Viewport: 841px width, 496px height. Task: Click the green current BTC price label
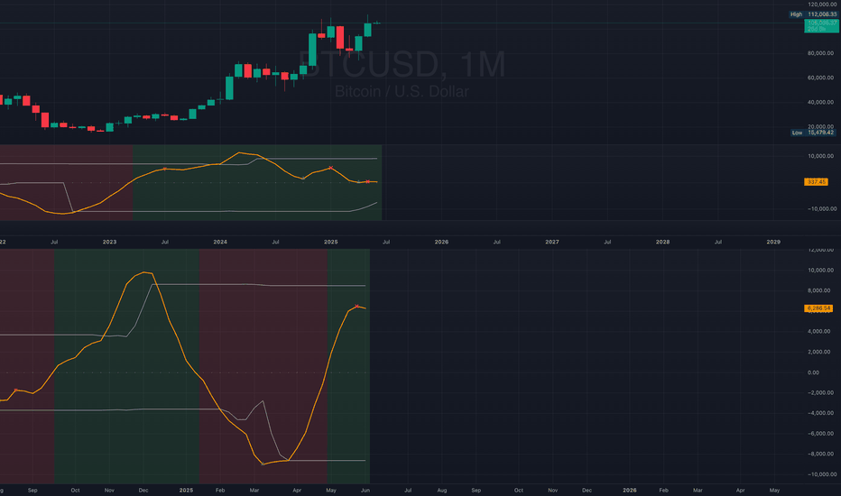[821, 26]
